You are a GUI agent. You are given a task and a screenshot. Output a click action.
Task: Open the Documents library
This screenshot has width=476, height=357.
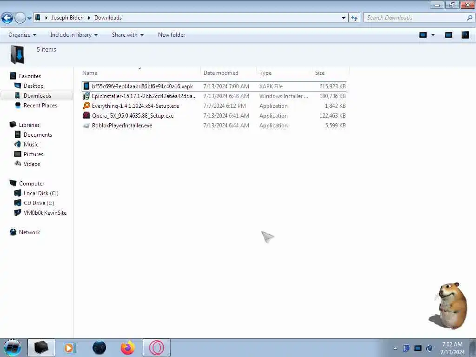pyautogui.click(x=38, y=134)
